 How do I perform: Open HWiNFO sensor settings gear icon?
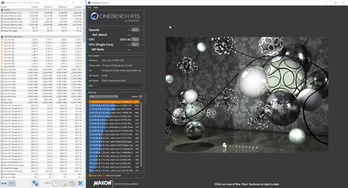[72, 183]
